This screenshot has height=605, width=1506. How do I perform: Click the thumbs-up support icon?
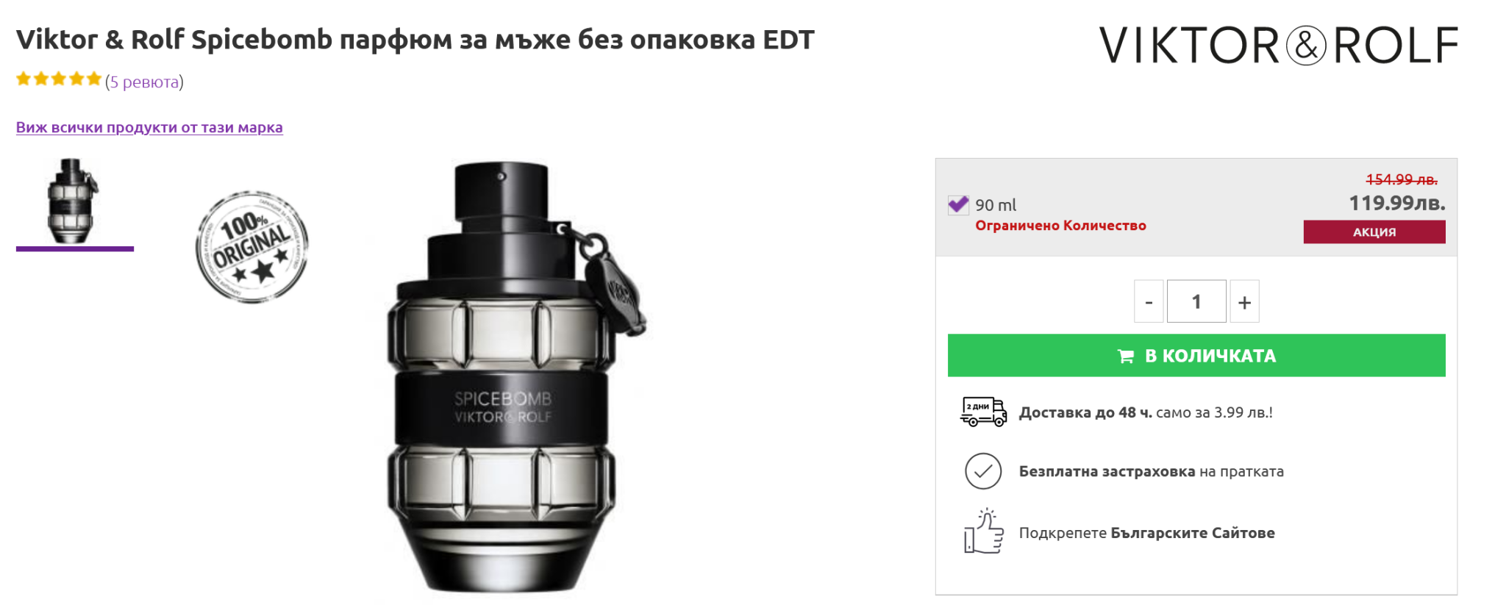click(984, 531)
